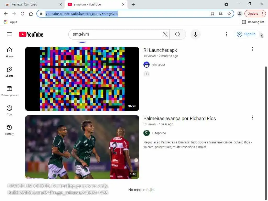Click the 'No more results' text
The height and width of the screenshot is (201, 268).
pyautogui.click(x=141, y=190)
